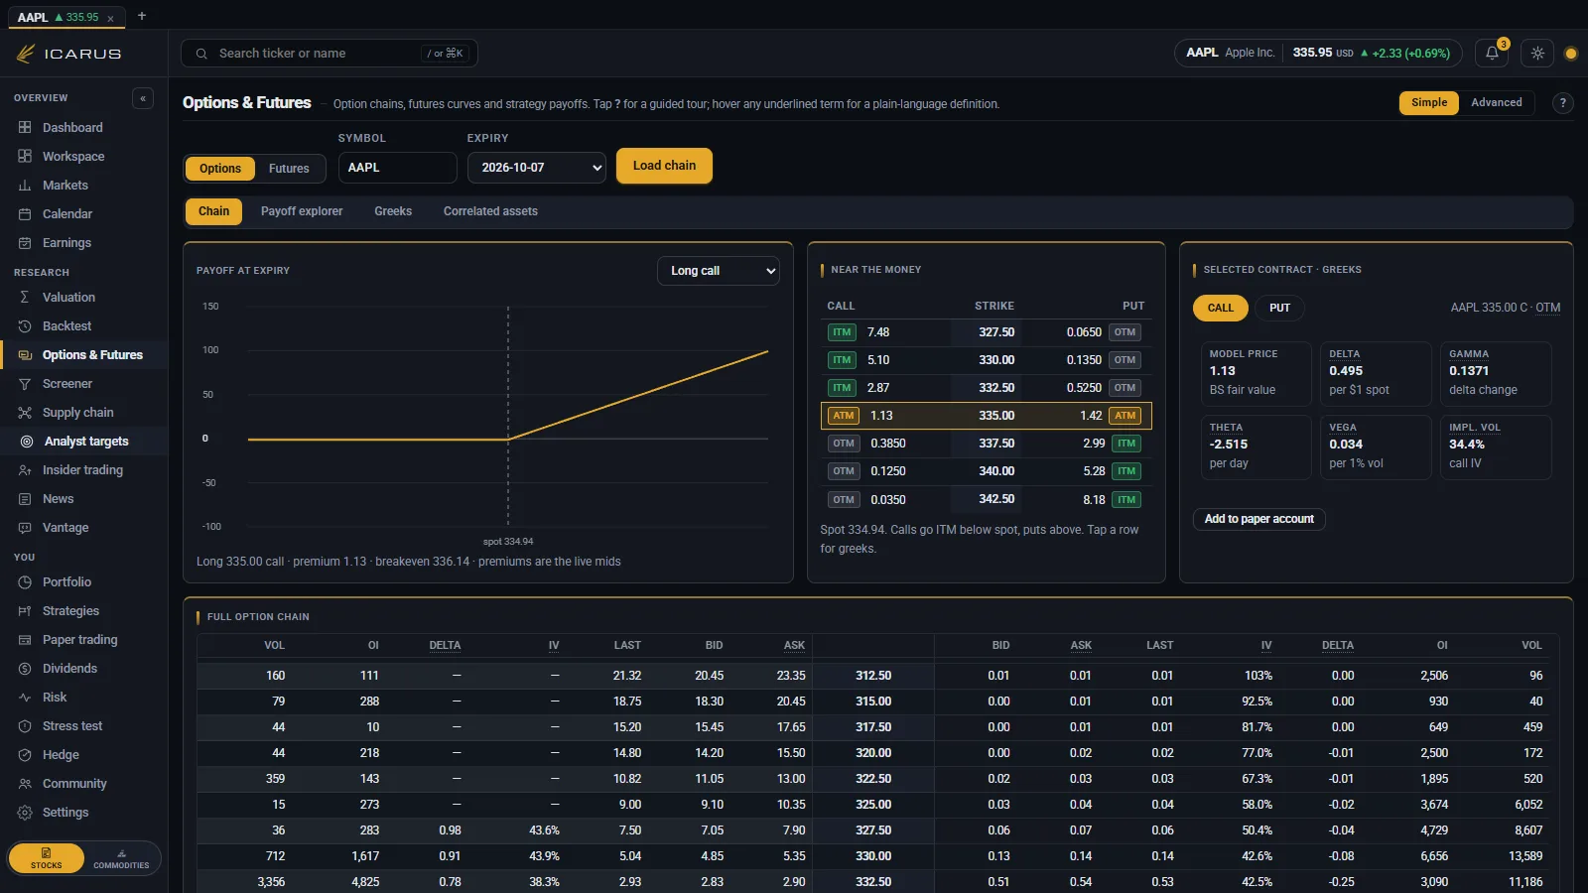Select the 335.00 ATM strike row
This screenshot has width=1588, height=893.
click(986, 416)
